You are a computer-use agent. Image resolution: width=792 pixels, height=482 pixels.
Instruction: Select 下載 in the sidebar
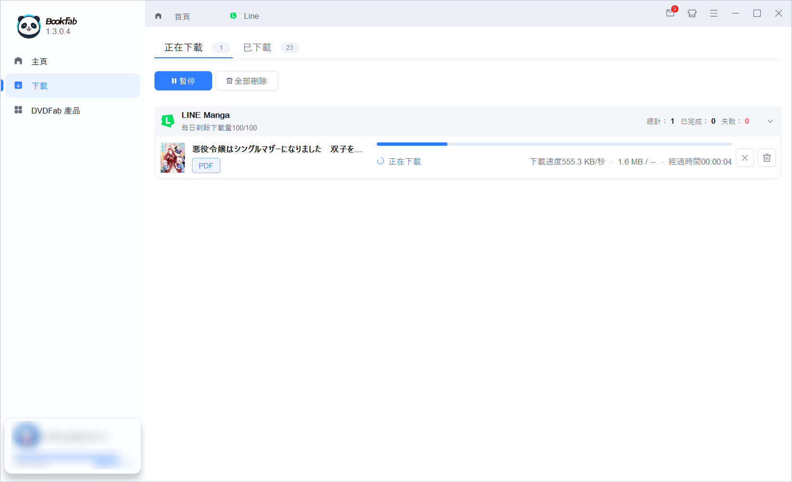pyautogui.click(x=72, y=86)
